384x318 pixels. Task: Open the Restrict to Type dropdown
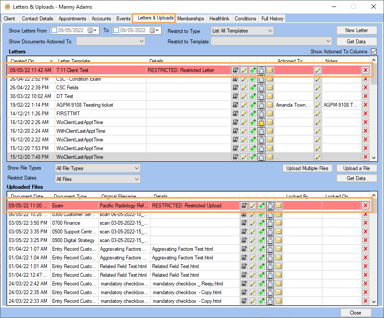tap(242, 31)
